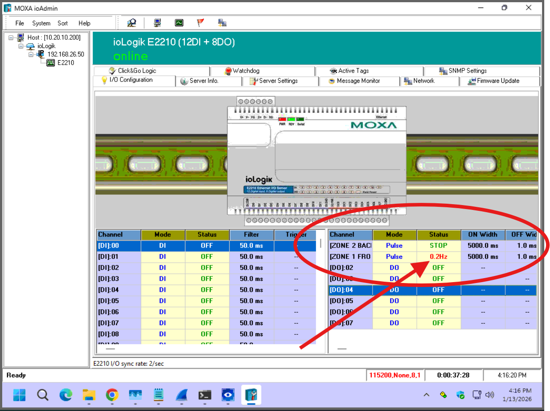The width and height of the screenshot is (550, 411).
Task: Select the 192.168.26.50 tree item
Action: (65, 54)
